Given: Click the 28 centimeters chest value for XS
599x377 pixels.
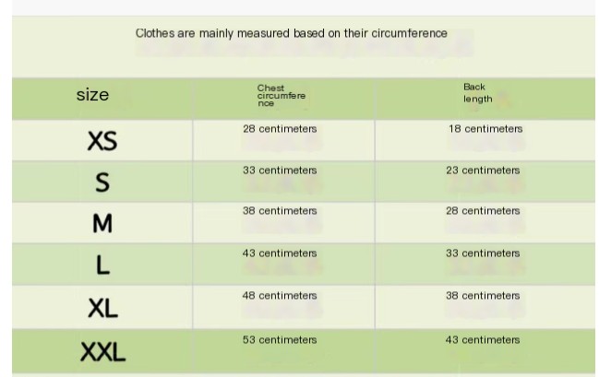Looking at the screenshot, I should point(280,129).
